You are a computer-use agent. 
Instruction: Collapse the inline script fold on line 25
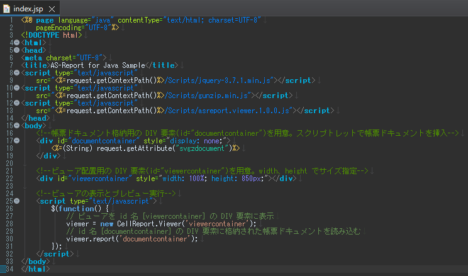point(17,201)
